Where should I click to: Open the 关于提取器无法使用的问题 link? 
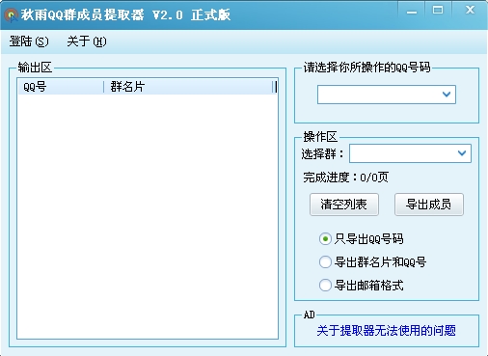pos(386,331)
